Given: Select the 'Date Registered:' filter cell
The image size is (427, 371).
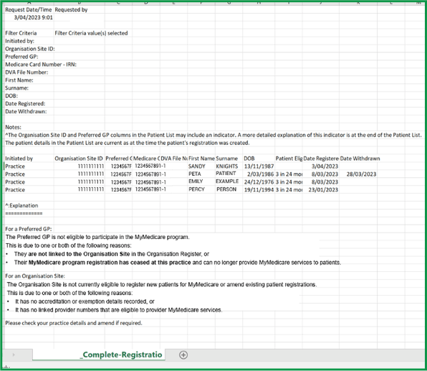Looking at the screenshot, I should pos(25,104).
